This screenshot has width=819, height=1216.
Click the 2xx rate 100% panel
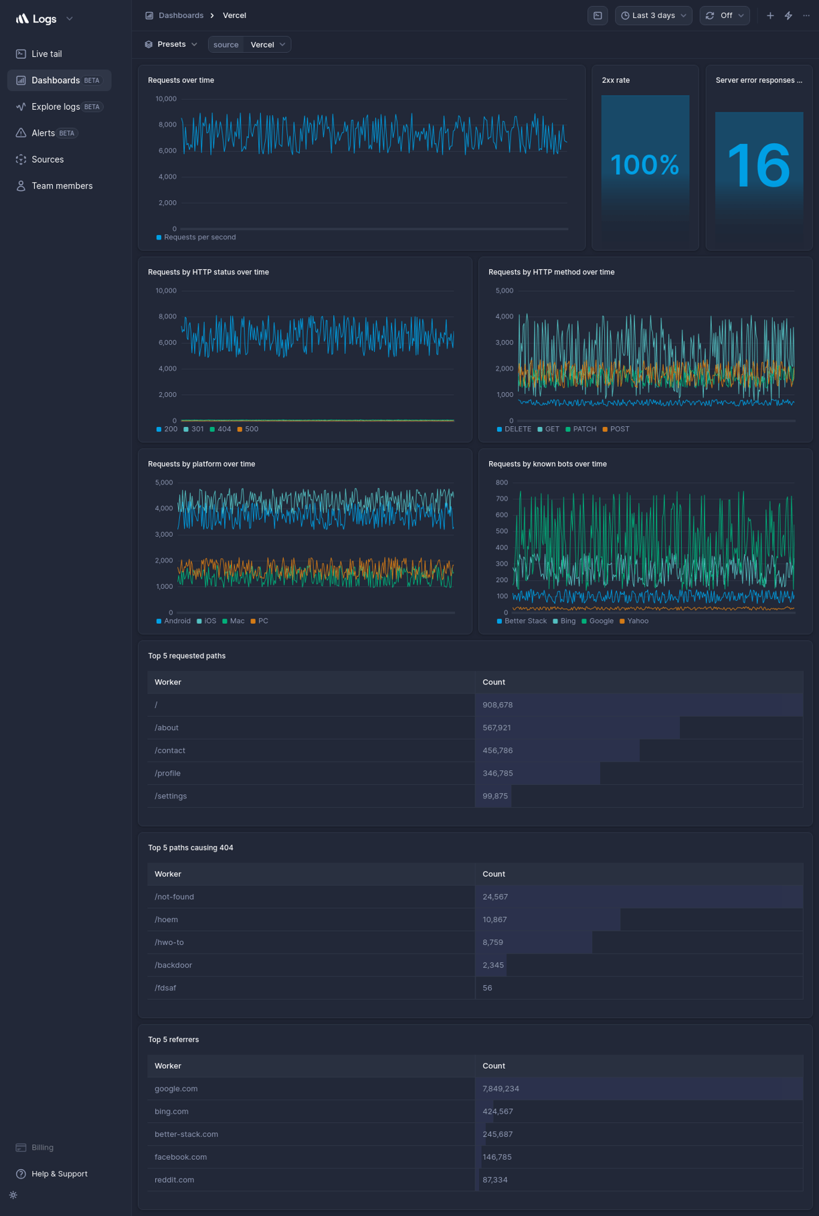(645, 158)
